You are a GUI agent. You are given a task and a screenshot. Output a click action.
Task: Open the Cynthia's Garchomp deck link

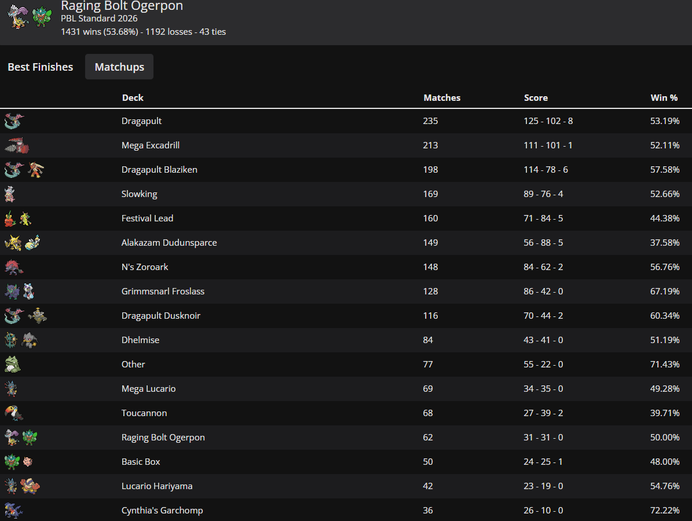coord(162,511)
